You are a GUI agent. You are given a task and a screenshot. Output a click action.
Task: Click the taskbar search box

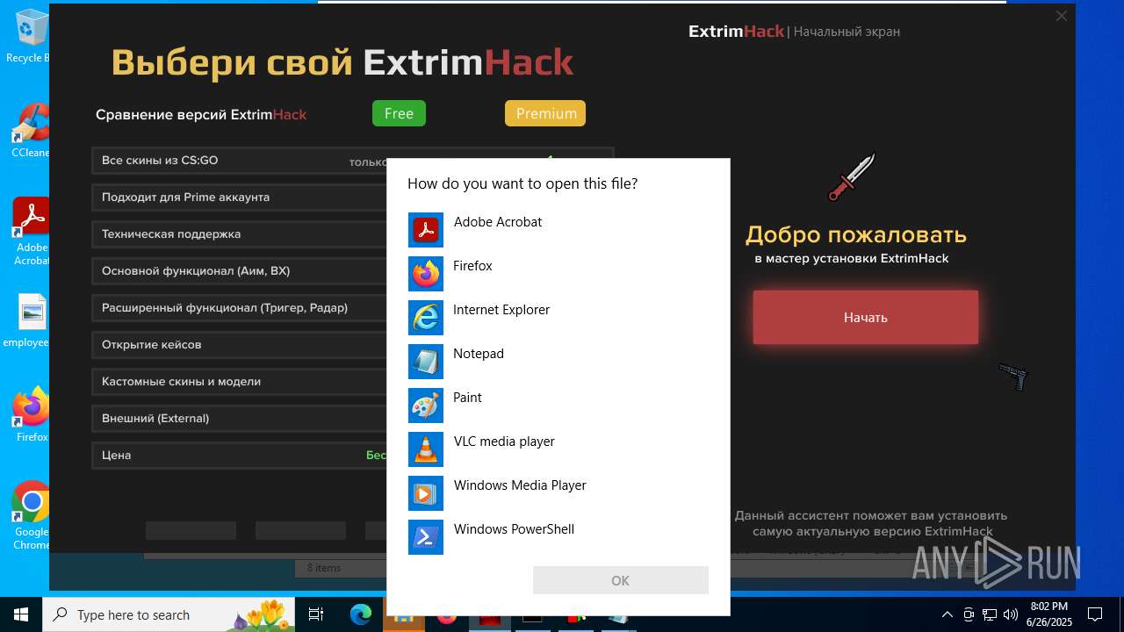click(169, 614)
